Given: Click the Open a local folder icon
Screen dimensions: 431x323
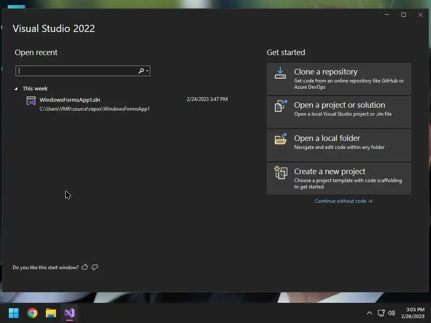Looking at the screenshot, I should tap(281, 139).
